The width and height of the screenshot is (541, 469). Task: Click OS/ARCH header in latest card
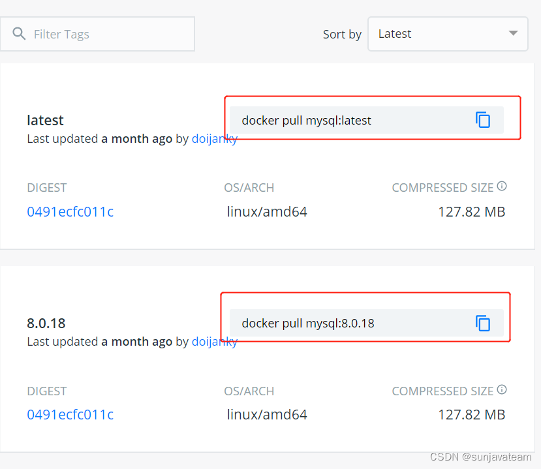[x=249, y=188]
